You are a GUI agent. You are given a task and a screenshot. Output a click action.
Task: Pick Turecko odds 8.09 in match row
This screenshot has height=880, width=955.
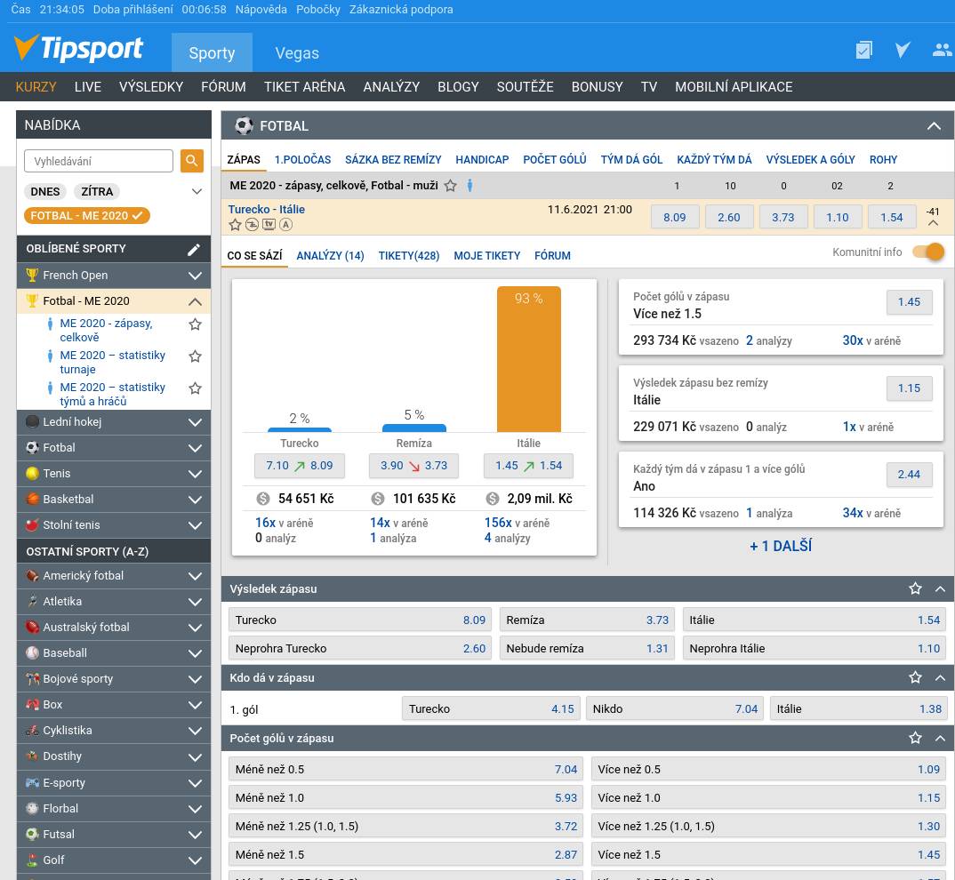point(674,218)
